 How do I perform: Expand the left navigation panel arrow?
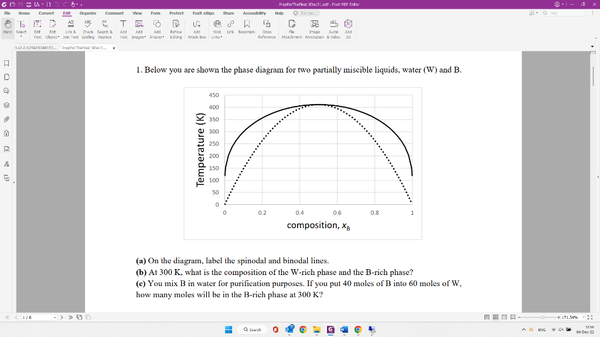[14, 183]
